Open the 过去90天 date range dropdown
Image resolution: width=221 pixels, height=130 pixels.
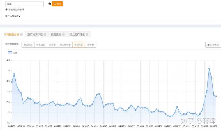(214, 45)
